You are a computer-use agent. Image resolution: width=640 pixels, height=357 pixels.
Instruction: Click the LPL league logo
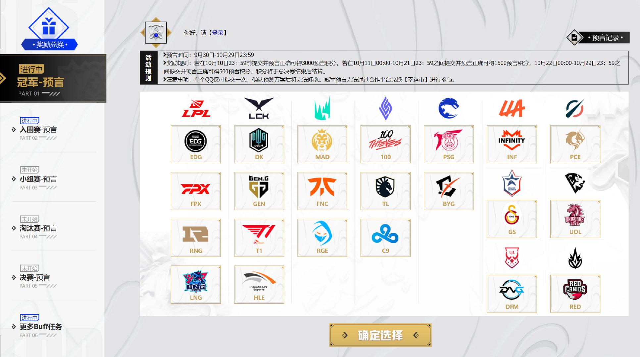196,108
